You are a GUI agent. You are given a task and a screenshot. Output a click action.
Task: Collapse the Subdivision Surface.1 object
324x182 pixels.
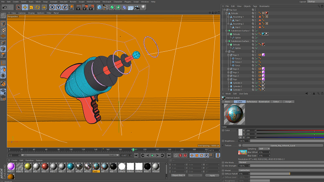click(x=226, y=30)
